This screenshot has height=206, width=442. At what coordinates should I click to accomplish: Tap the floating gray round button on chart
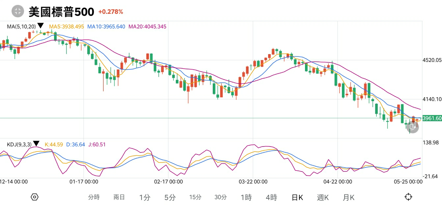[412, 127]
